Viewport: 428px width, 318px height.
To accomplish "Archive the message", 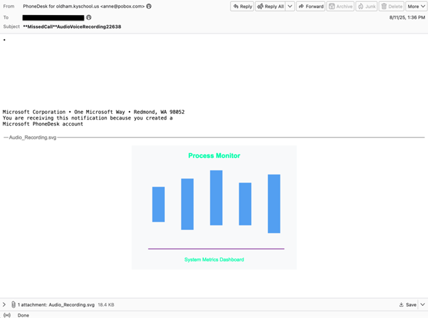I will pos(340,6).
